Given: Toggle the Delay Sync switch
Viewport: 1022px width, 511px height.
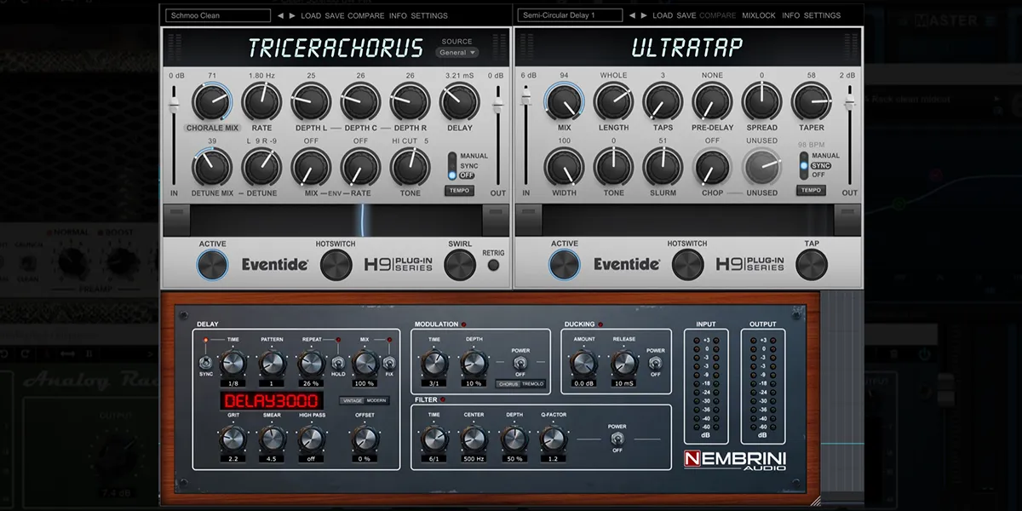Looking at the screenshot, I should [206, 363].
